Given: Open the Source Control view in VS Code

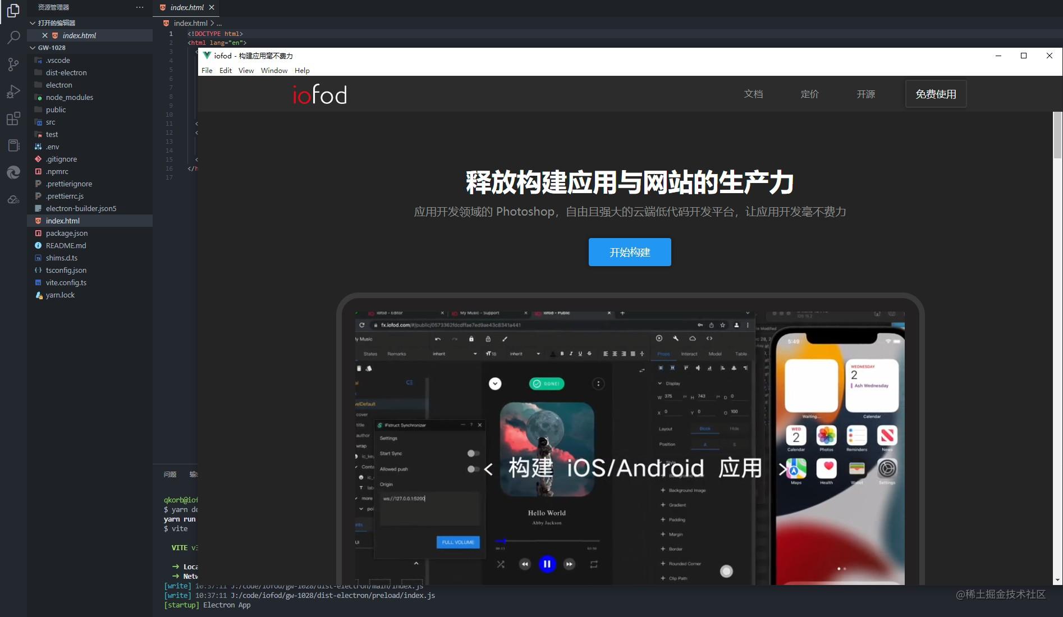Looking at the screenshot, I should [13, 64].
